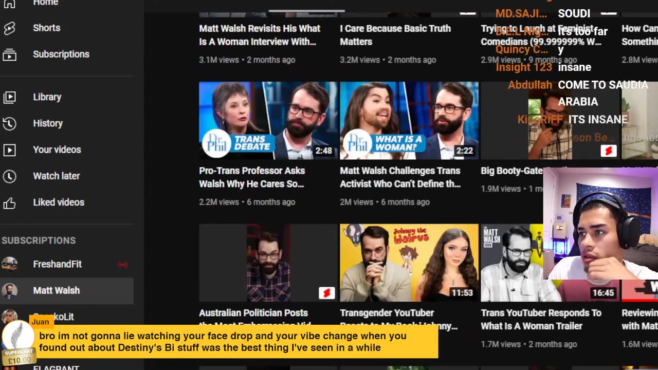The image size is (658, 370).
Task: Open the Liked videos thumbs-up icon
Action: tap(9, 203)
